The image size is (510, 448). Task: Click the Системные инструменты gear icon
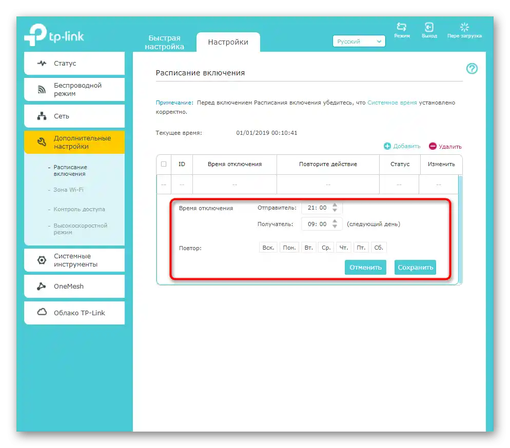point(42,260)
